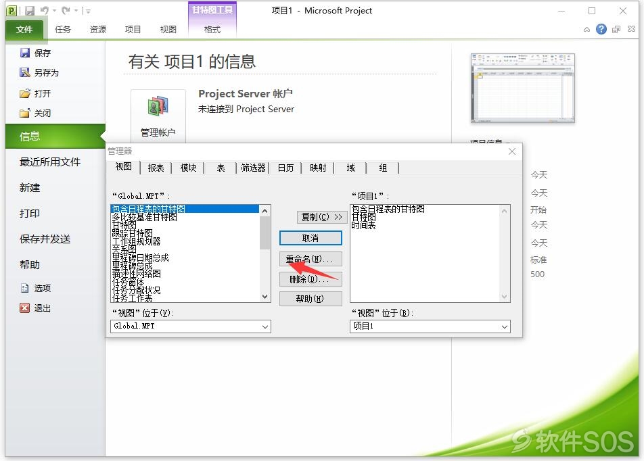The height and width of the screenshot is (461, 644).
Task: Switch to the 视图 ribbon tab
Action: click(168, 30)
